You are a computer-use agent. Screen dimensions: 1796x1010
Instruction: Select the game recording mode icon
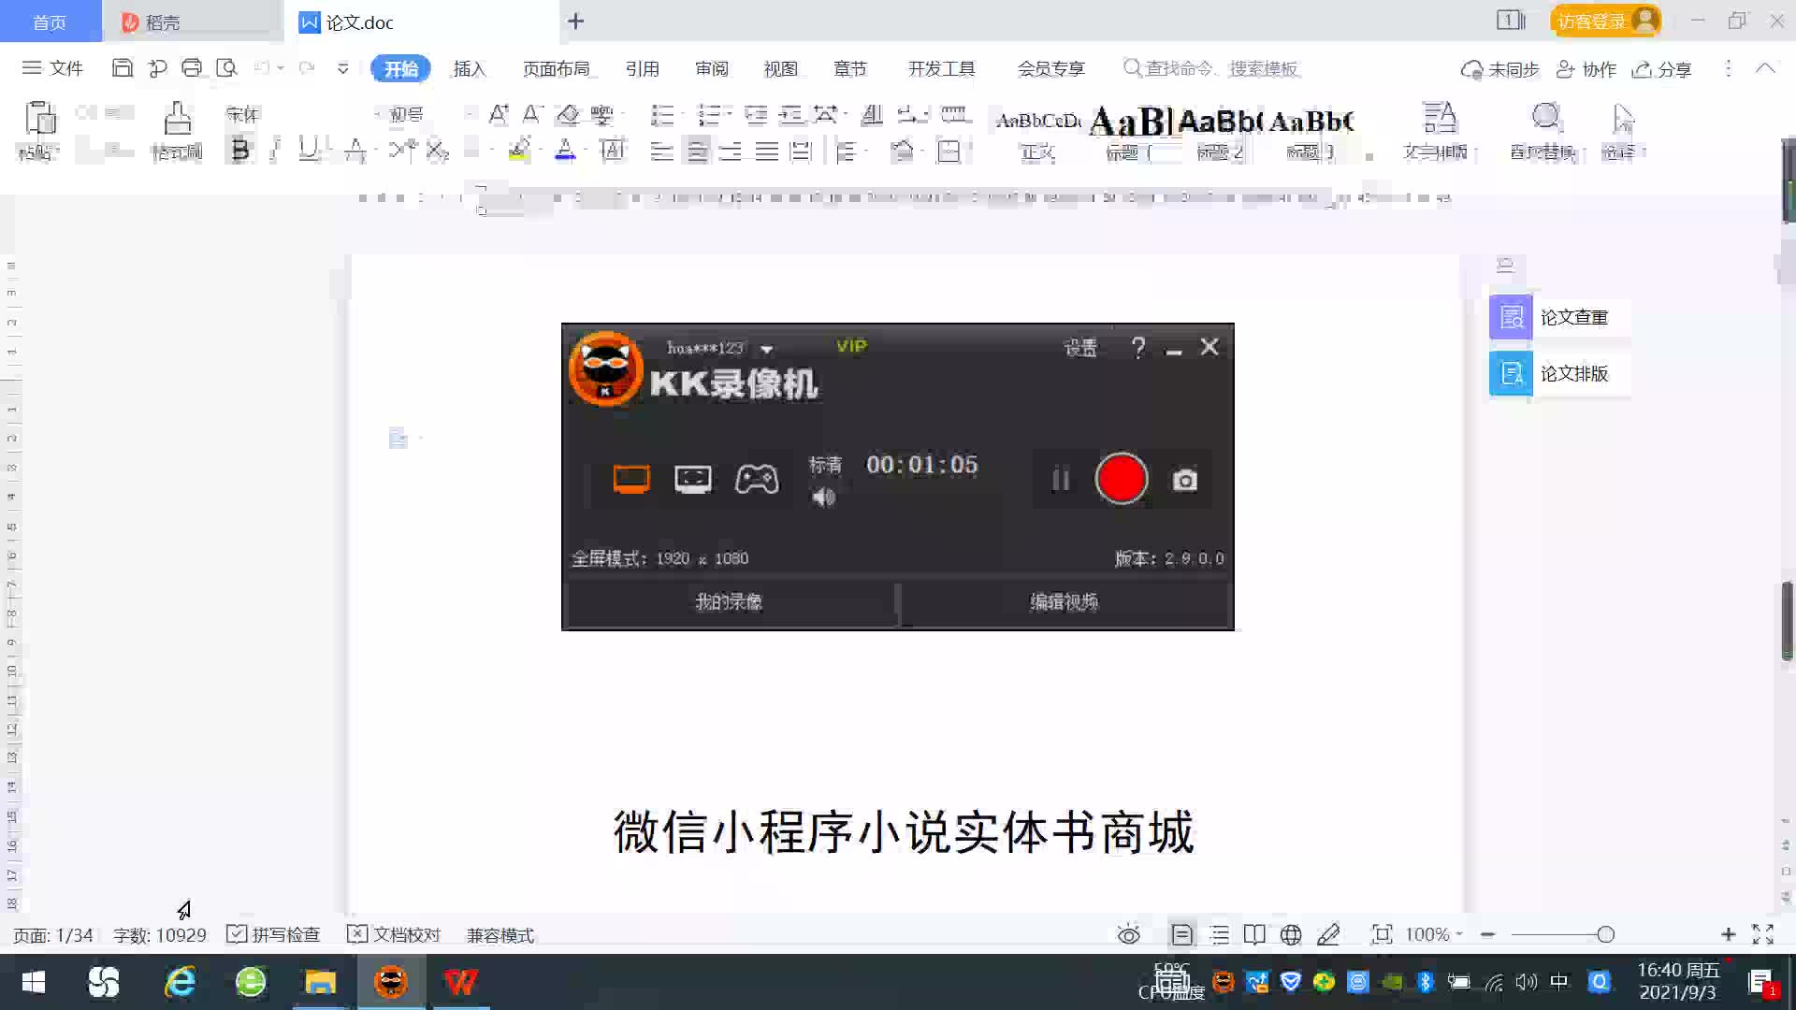pos(756,479)
